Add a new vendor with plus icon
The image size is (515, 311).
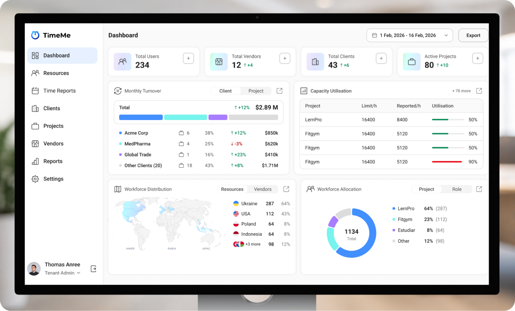click(x=285, y=58)
